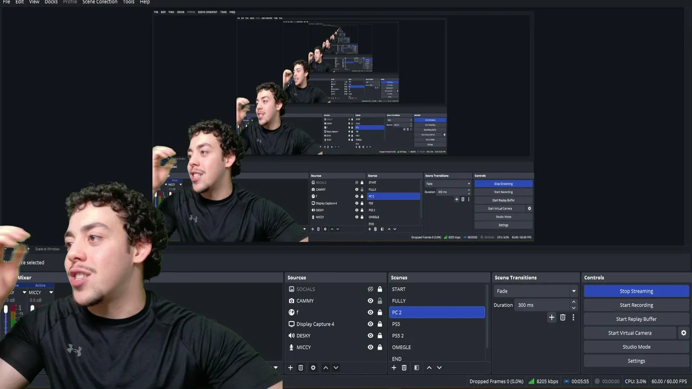Click the lock icon on the SOCIALS source
Screen dimensions: 692x389
pyautogui.click(x=380, y=290)
